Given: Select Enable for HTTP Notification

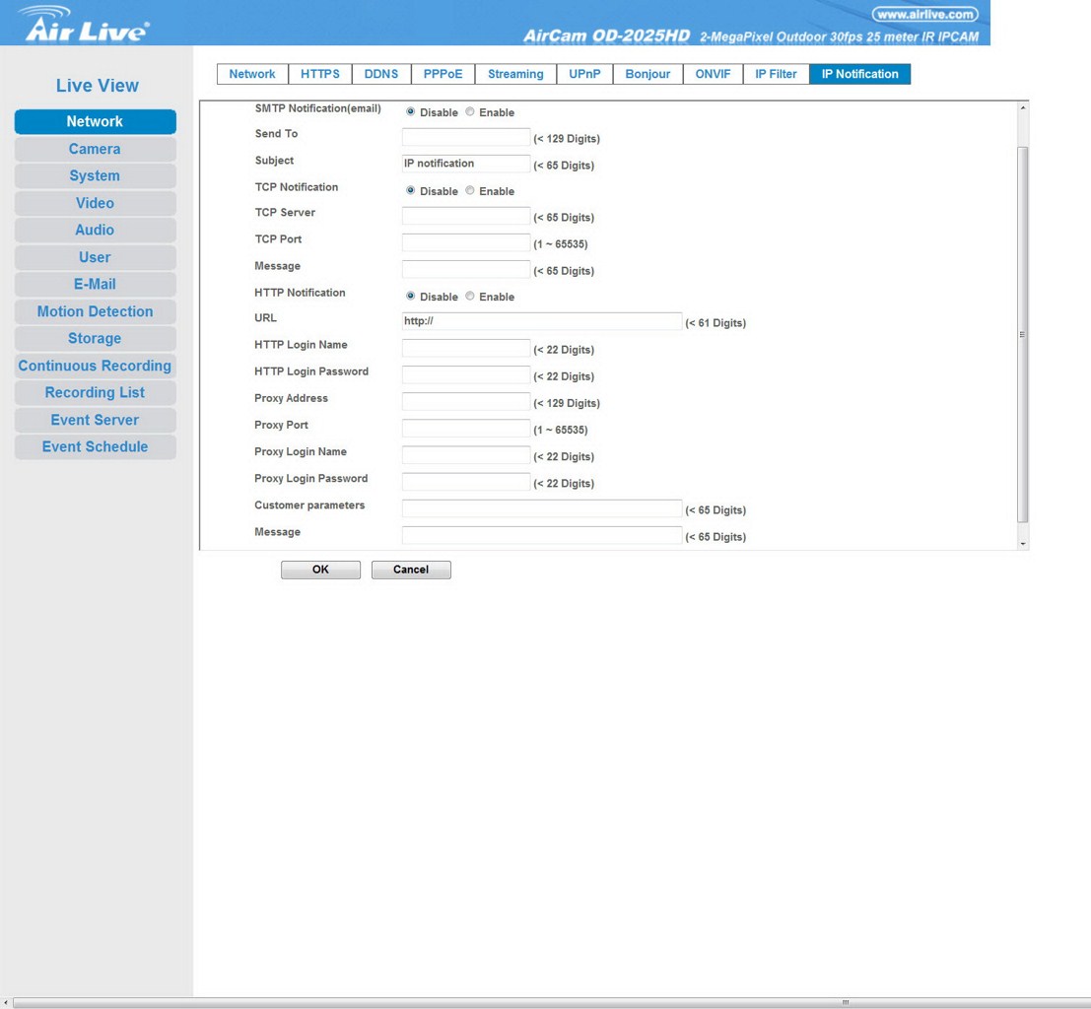Looking at the screenshot, I should click(x=470, y=296).
